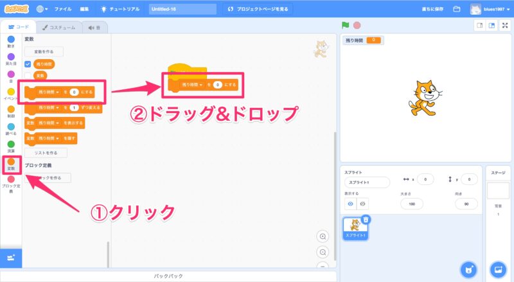514x282 pixels.
Task: Toggle the 残り時間 variable checkbox
Action: pos(28,64)
